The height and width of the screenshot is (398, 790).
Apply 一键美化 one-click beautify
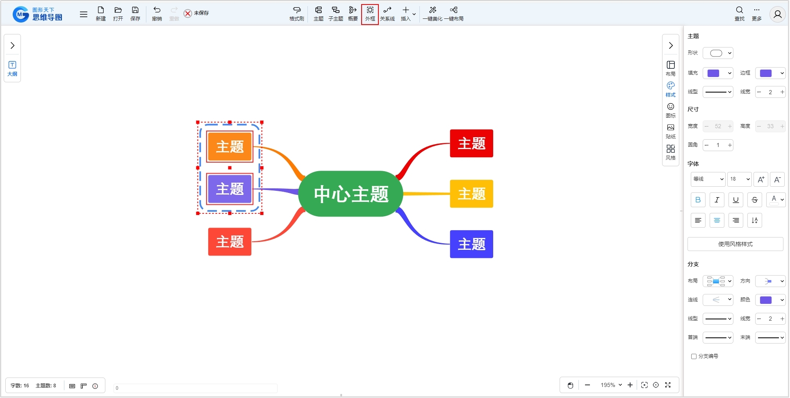click(433, 14)
